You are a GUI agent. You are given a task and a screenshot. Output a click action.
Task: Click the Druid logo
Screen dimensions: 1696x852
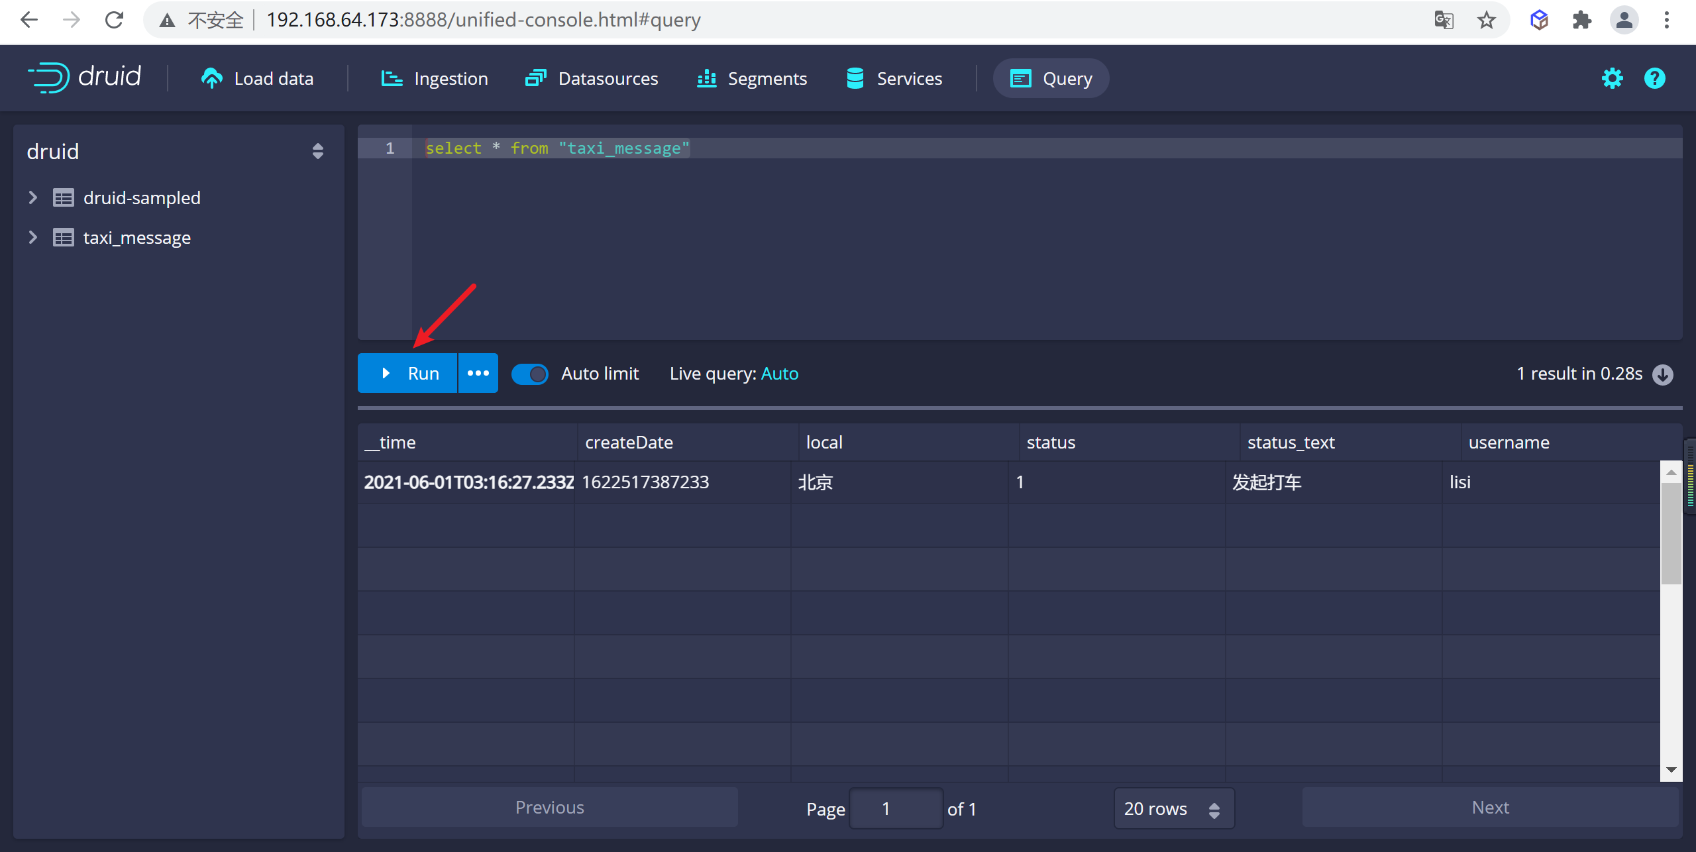click(x=84, y=78)
